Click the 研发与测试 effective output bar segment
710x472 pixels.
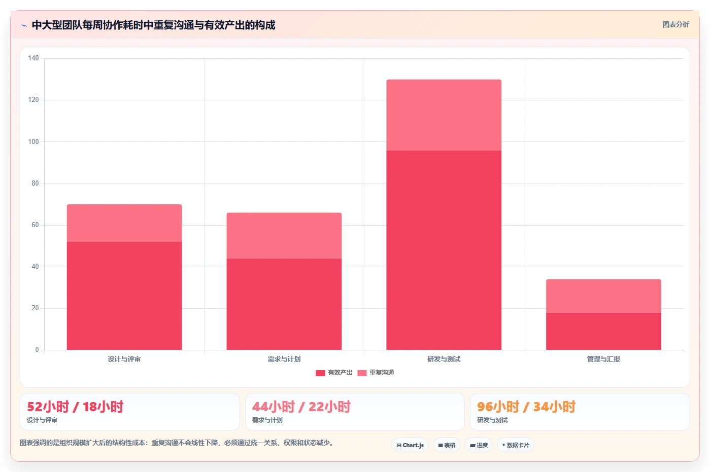444,250
